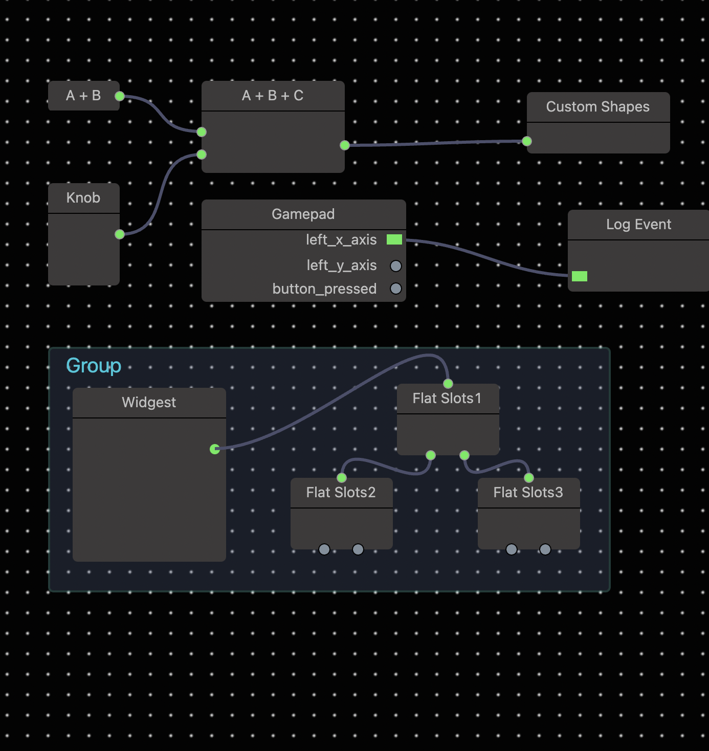Select the Gamepad node header
Screen dimensions: 709x751
tap(304, 214)
